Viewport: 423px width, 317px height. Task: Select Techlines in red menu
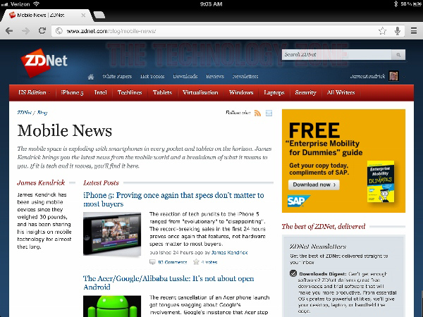point(130,93)
